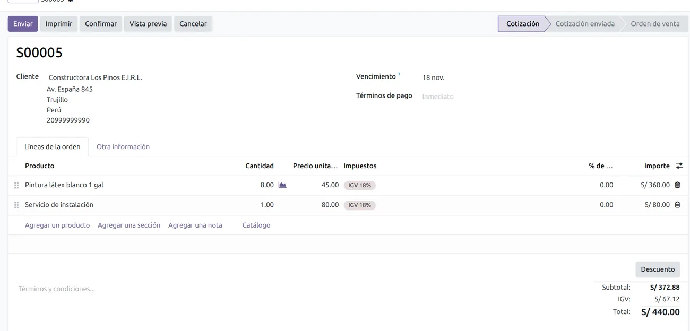This screenshot has width=690, height=331.
Task: Select product cell Pintura látex blanco 1 gal
Action: pos(64,185)
